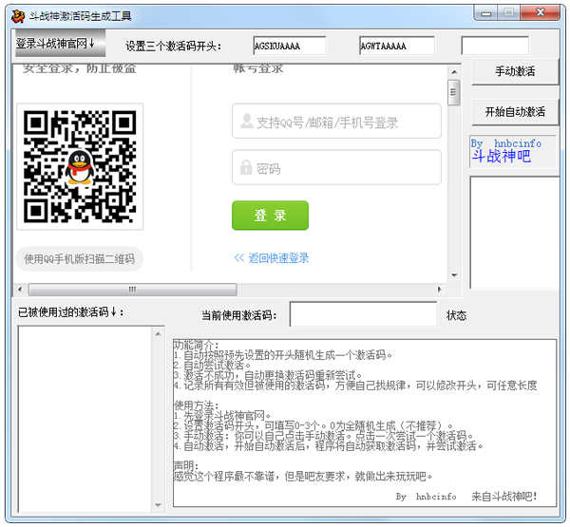The width and height of the screenshot is (570, 527).
Task: Click the user icon in account field
Action: (246, 122)
